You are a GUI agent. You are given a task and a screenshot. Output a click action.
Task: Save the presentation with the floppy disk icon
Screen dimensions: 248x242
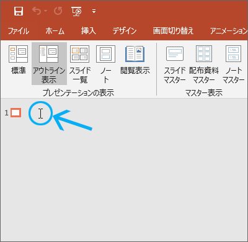[x=19, y=11]
